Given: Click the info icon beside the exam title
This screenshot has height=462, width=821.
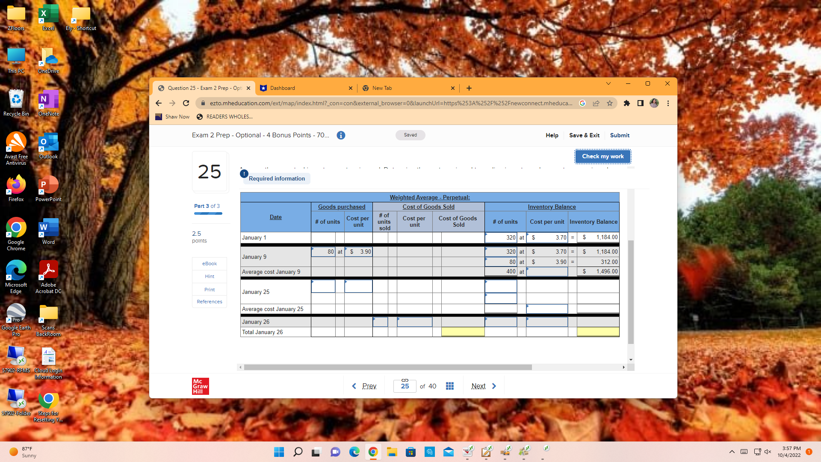Looking at the screenshot, I should (x=341, y=135).
